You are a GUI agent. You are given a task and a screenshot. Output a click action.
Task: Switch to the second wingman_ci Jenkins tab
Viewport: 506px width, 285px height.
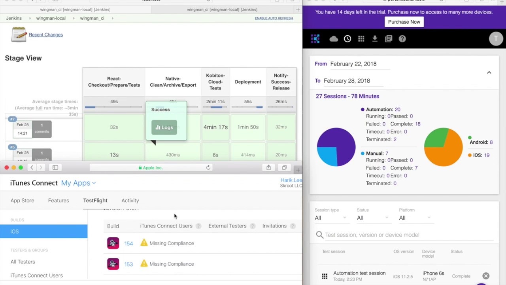pos(222,9)
